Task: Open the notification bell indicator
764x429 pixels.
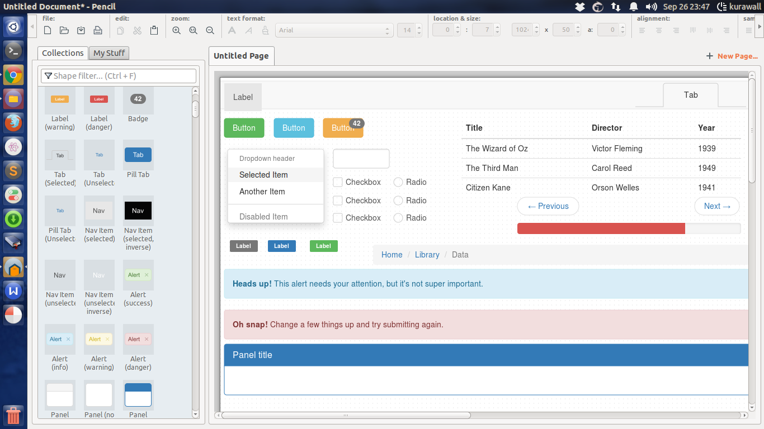Action: pos(634,7)
